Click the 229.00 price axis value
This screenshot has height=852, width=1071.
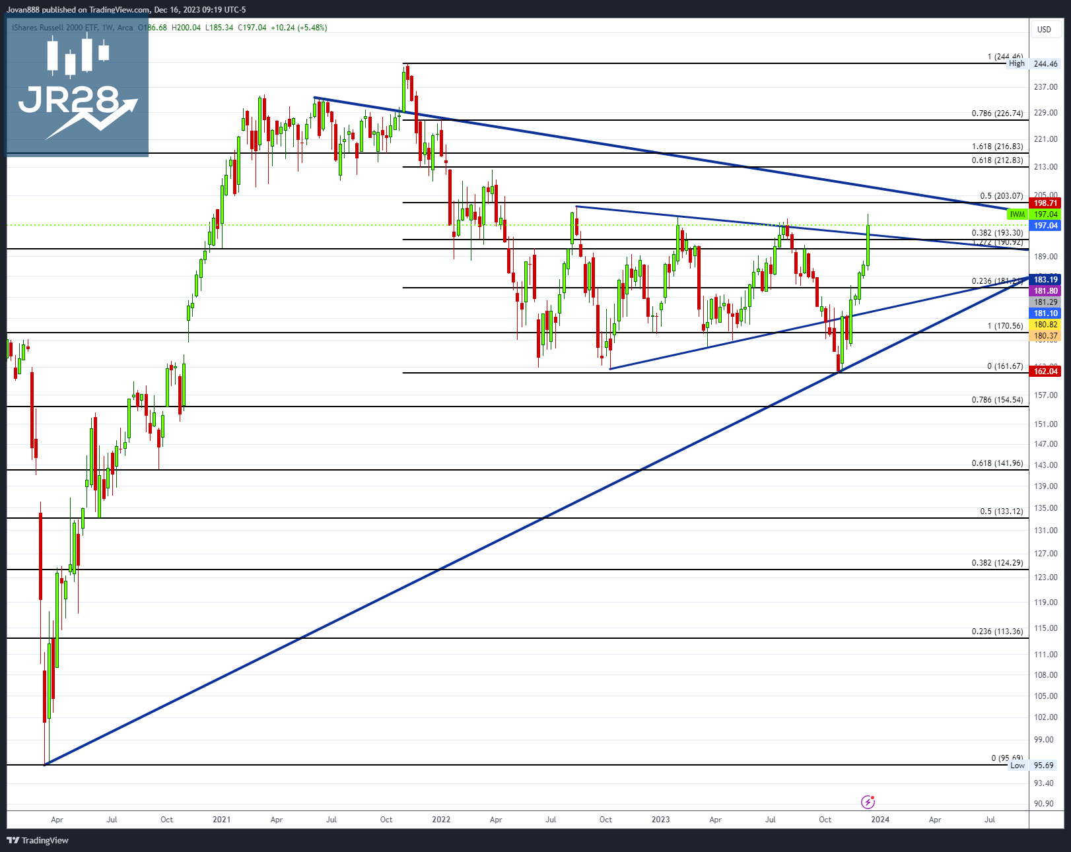pos(1046,113)
